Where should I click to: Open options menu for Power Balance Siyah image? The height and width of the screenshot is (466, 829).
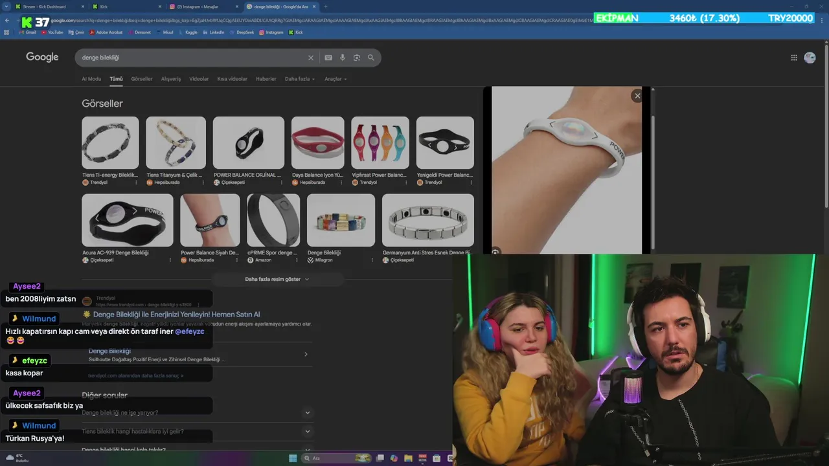(237, 260)
